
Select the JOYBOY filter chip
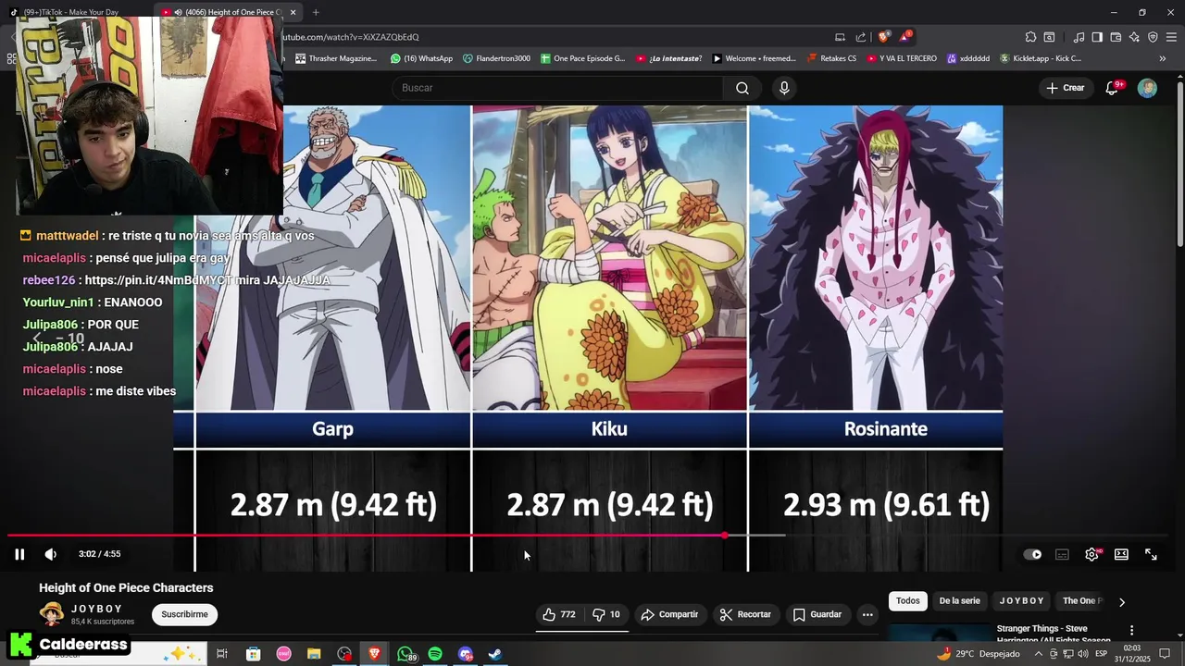click(x=1022, y=601)
